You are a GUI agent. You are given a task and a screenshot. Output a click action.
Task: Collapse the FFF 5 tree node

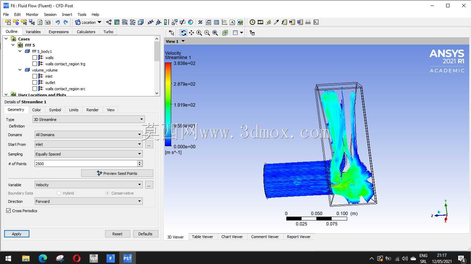tap(13, 45)
